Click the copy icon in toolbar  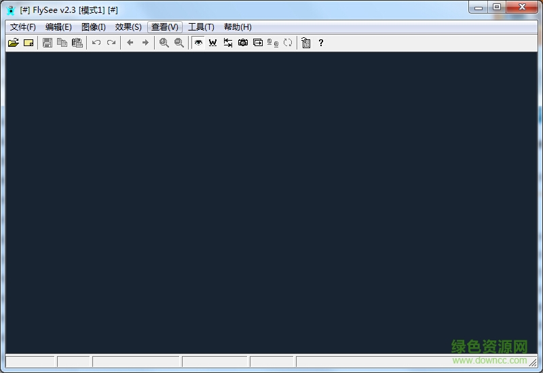(62, 43)
